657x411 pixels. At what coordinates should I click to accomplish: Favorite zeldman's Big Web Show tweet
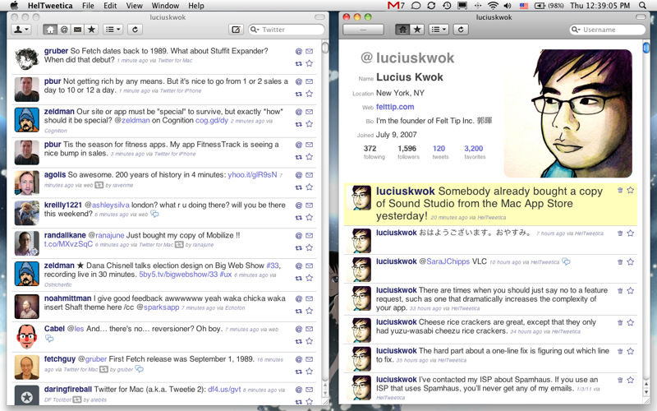point(310,278)
